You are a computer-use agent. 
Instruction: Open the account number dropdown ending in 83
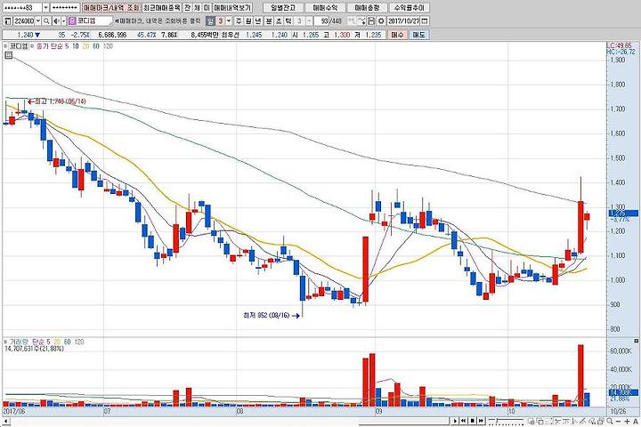(45, 8)
